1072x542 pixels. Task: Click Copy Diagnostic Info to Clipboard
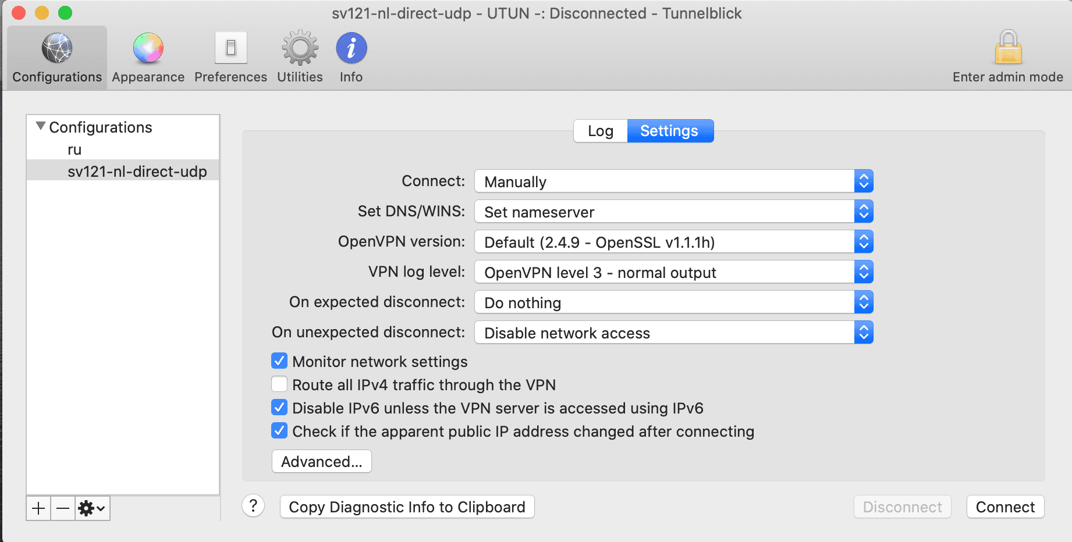(x=407, y=507)
